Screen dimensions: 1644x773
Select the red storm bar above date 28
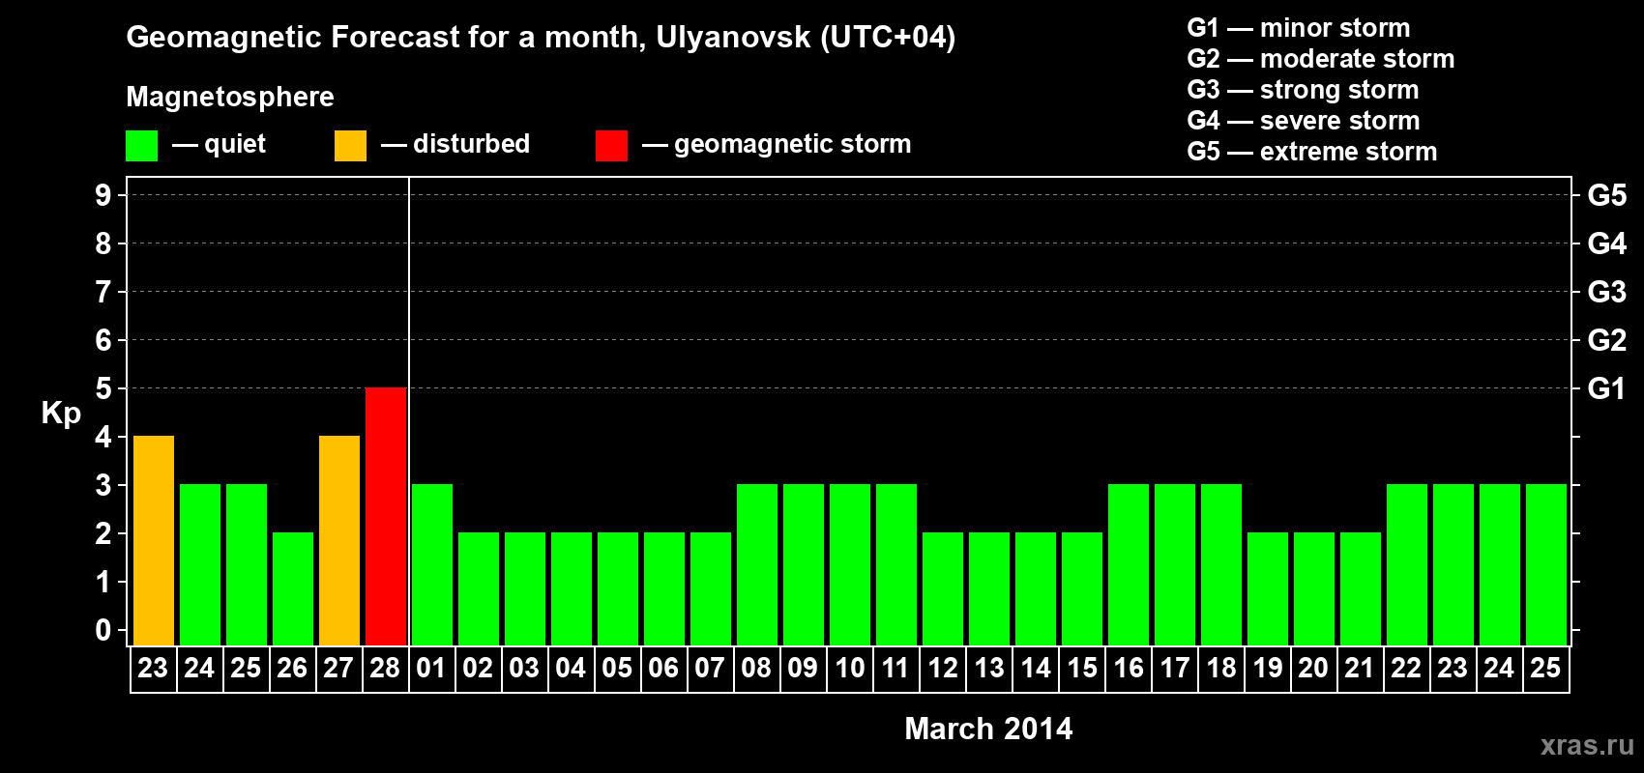pos(386,516)
